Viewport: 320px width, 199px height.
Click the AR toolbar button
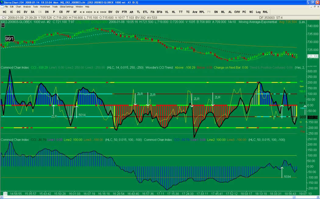pos(131,12)
